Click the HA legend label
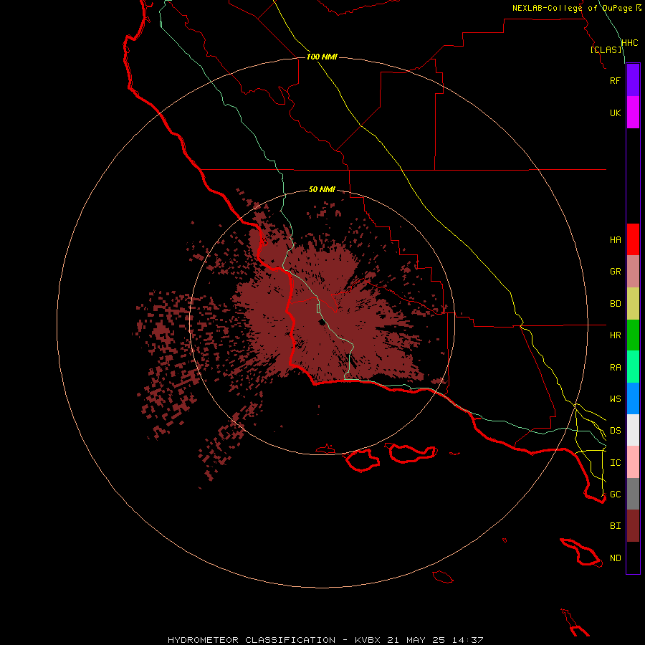 click(x=615, y=240)
